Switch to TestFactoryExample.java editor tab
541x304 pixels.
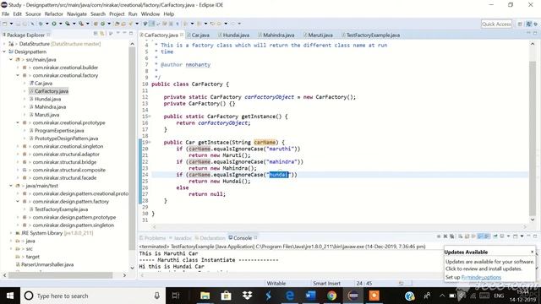pos(372,35)
